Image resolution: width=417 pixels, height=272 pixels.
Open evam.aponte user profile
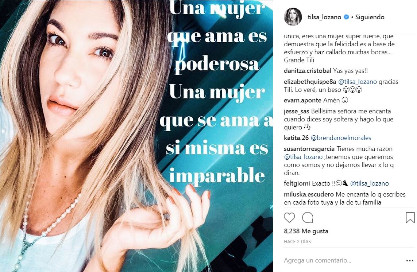303,100
